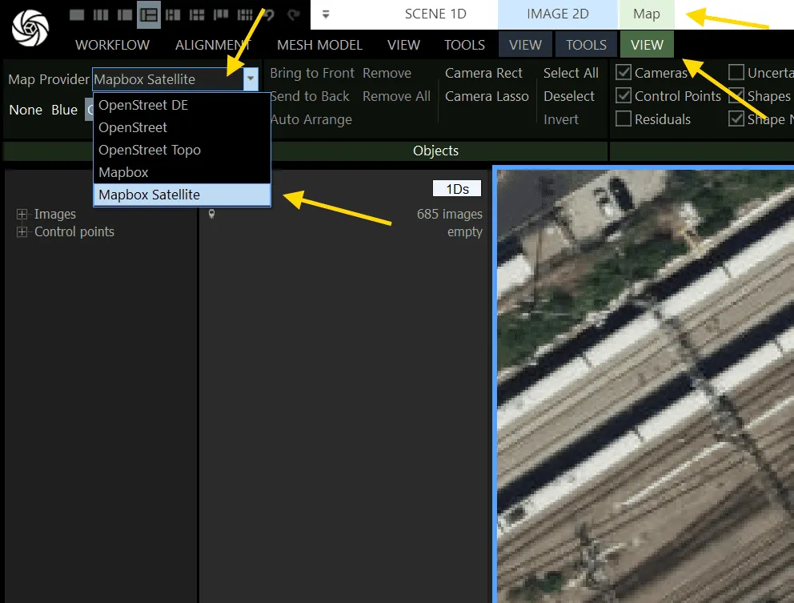Viewport: 794px width, 603px height.
Task: Click the highlighted active layout icon
Action: (149, 14)
